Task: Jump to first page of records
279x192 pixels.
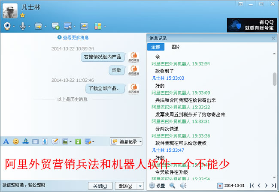Action: (252, 186)
